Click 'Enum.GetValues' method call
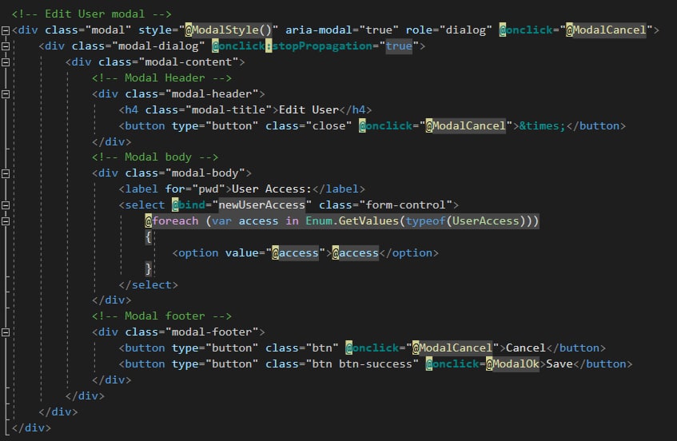Screen dimensions: 677x441 [x=352, y=221]
